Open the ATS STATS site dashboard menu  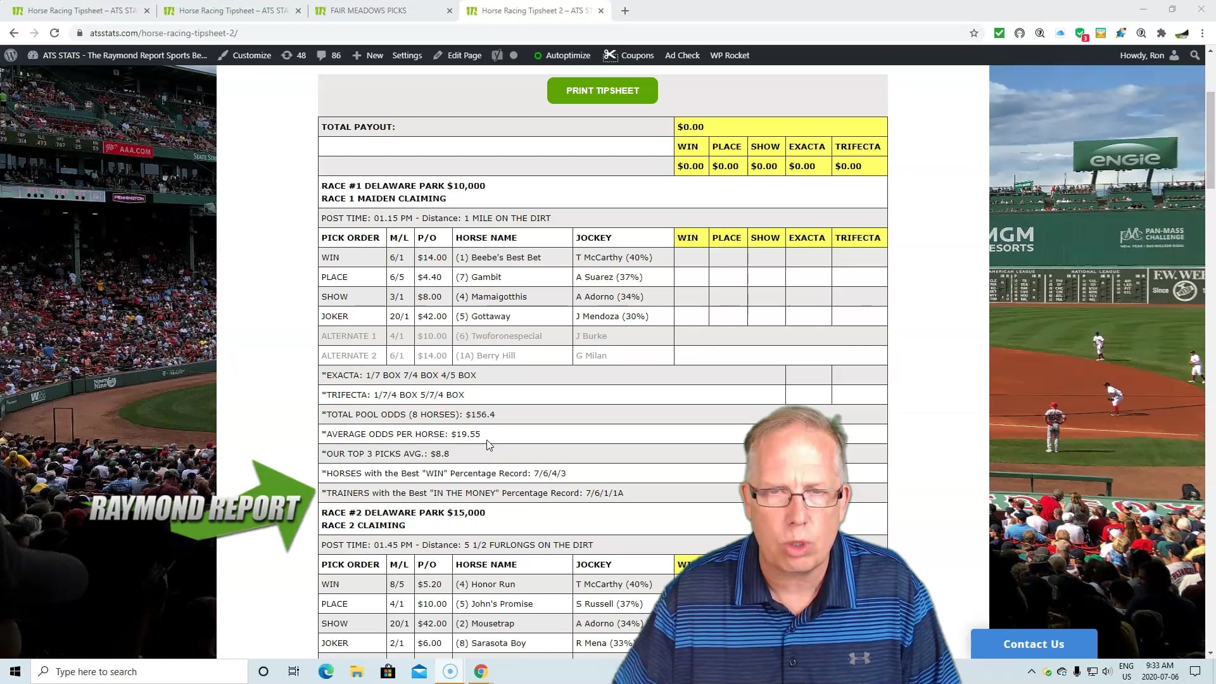coord(117,55)
